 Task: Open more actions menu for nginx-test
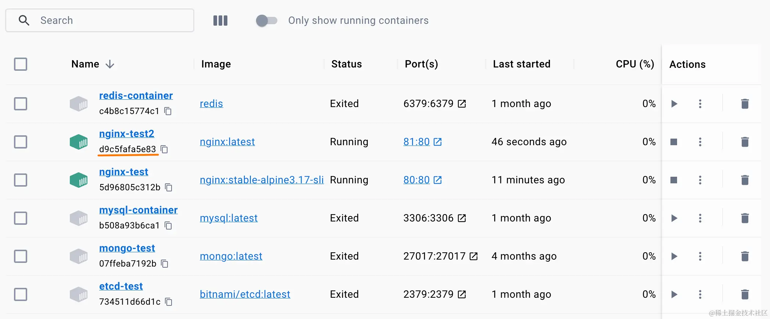pos(700,180)
